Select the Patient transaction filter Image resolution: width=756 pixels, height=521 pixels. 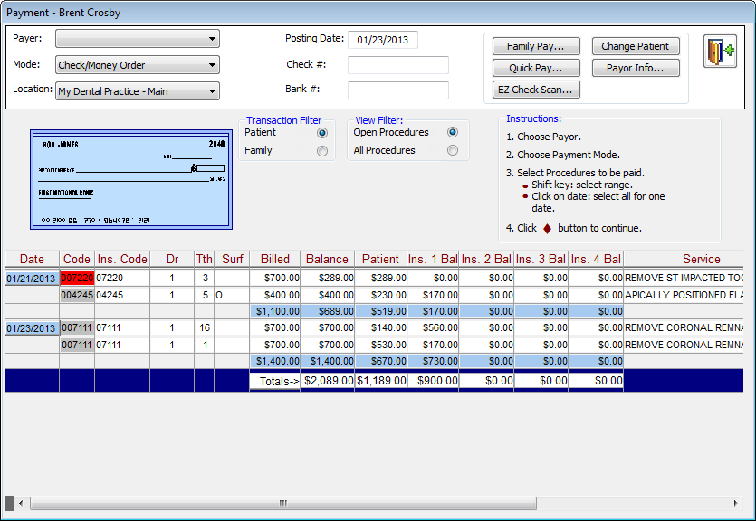(321, 133)
